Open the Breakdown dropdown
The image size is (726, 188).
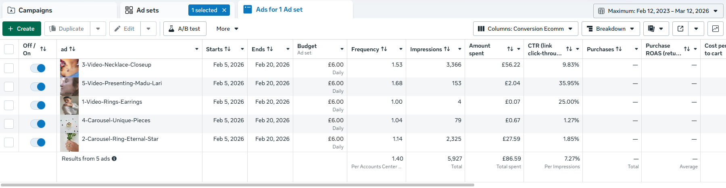click(610, 29)
